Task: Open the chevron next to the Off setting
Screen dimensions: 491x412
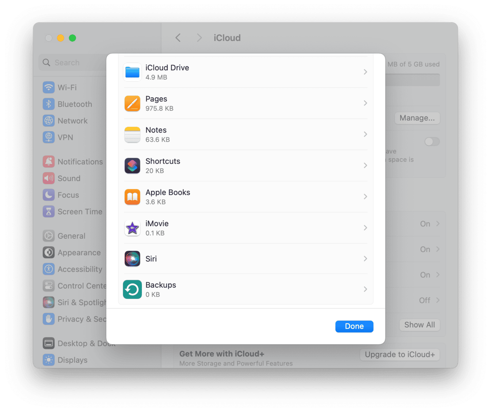Action: (x=438, y=300)
